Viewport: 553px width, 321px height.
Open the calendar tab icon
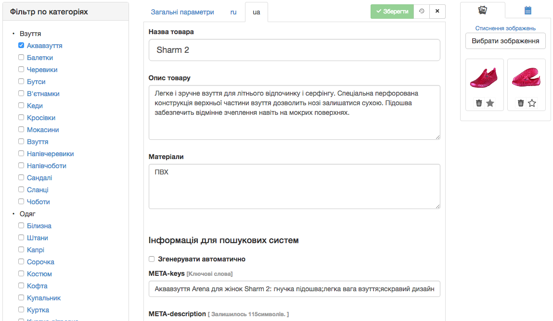528,10
